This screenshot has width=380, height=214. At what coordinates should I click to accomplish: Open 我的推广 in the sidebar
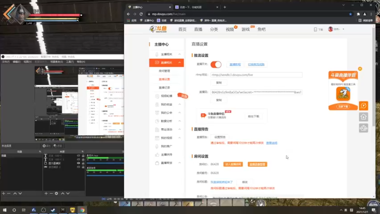[167, 146]
